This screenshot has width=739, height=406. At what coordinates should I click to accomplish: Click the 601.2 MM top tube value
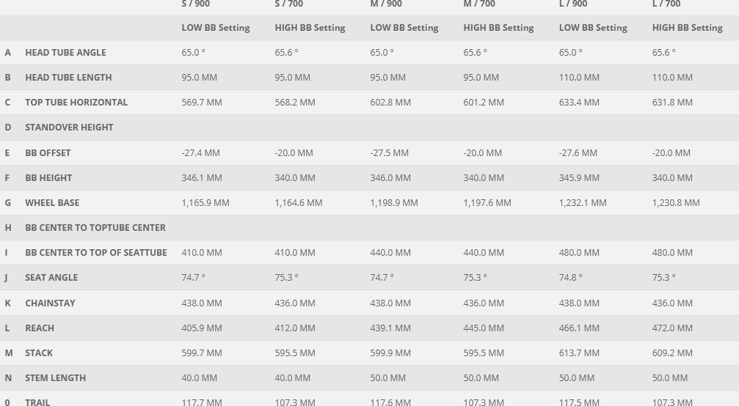click(484, 103)
